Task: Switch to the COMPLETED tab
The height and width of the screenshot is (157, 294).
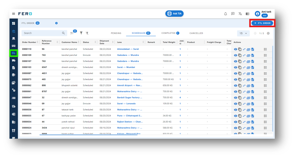Action: (170, 33)
